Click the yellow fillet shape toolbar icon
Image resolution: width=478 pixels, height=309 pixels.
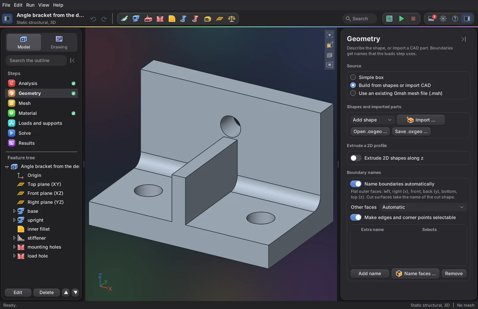(x=172, y=19)
